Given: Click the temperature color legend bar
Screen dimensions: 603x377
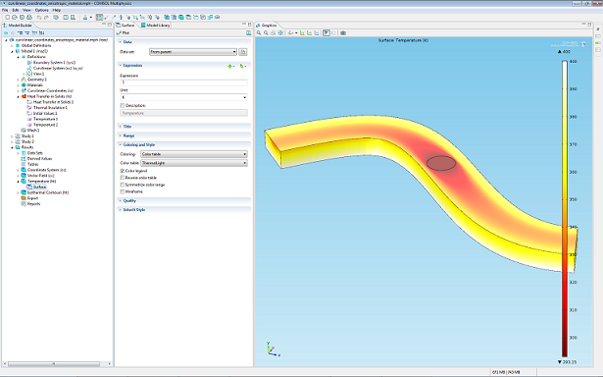Looking at the screenshot, I should [x=565, y=209].
